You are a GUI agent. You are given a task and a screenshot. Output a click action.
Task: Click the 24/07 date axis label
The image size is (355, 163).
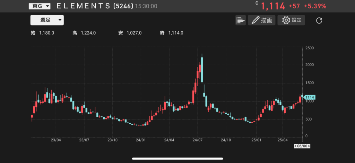(197, 140)
